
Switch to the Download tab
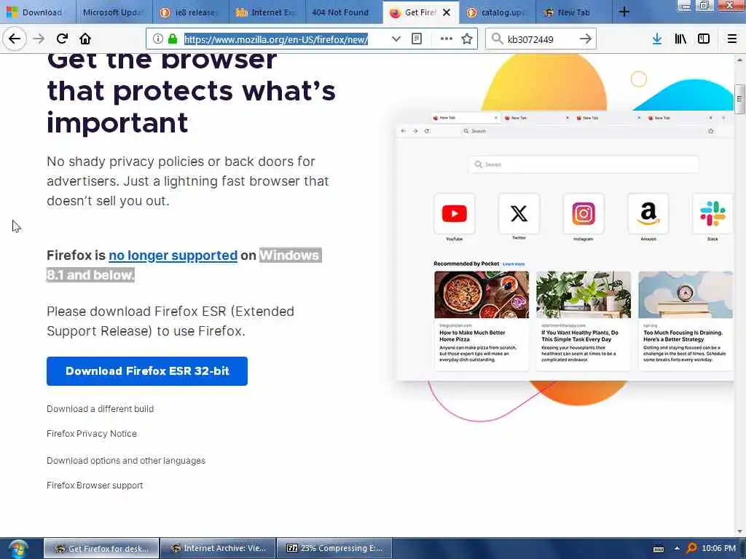(38, 12)
